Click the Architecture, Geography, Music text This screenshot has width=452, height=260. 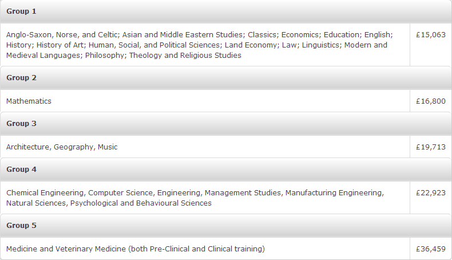pos(62,147)
